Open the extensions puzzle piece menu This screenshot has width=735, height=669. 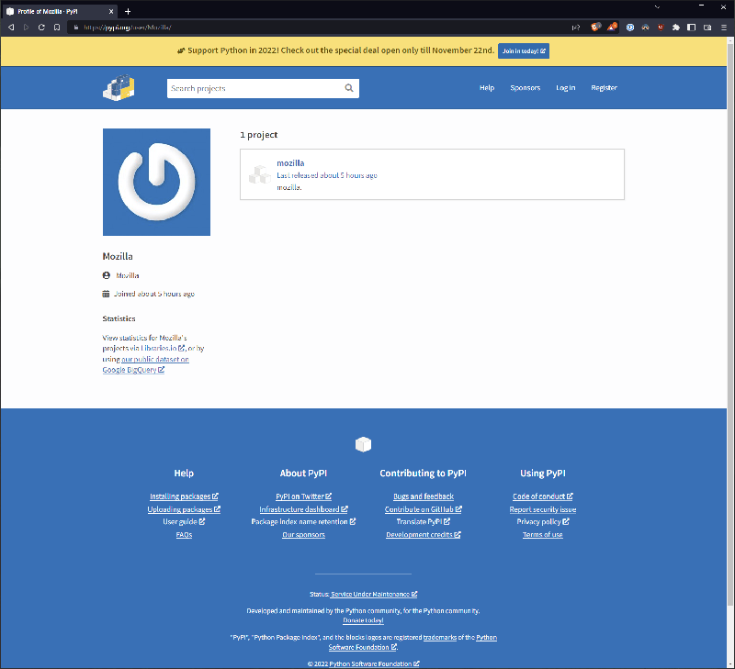(676, 28)
